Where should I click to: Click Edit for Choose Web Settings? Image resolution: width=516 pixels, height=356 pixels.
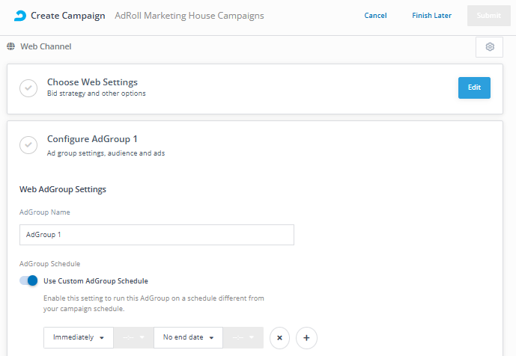pyautogui.click(x=474, y=88)
